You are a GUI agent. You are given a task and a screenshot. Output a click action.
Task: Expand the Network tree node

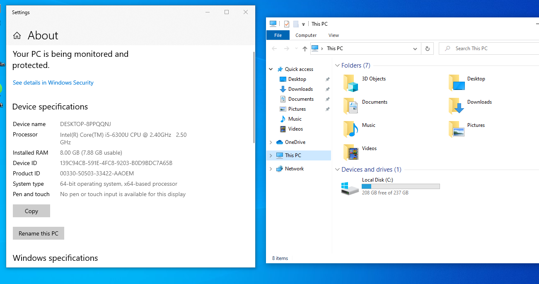tap(271, 169)
